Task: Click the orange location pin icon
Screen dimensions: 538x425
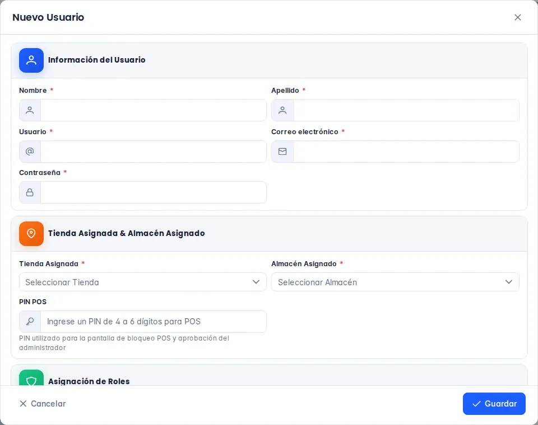Action: 31,234
